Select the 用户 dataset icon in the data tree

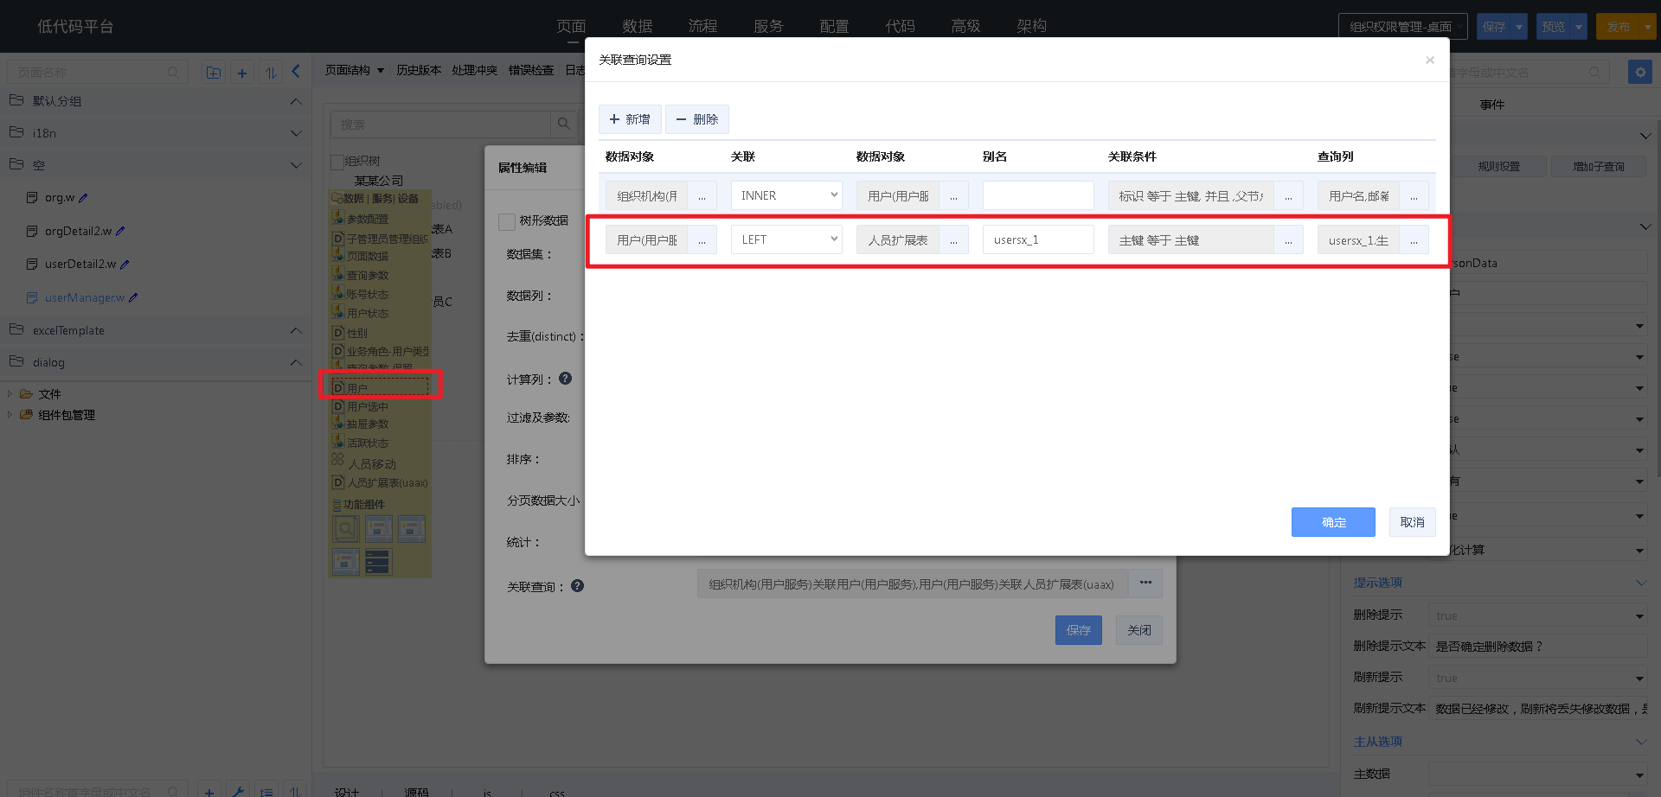[339, 387]
